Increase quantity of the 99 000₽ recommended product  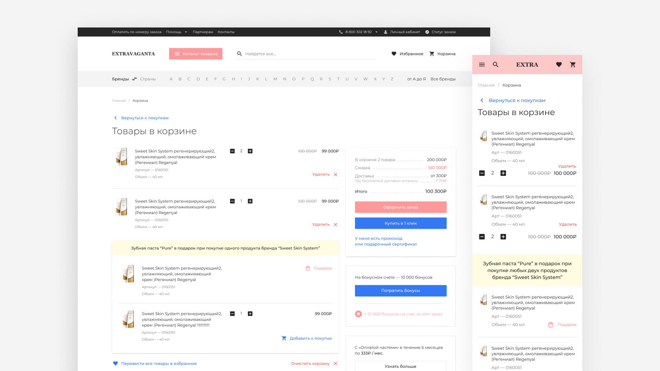coord(250,314)
